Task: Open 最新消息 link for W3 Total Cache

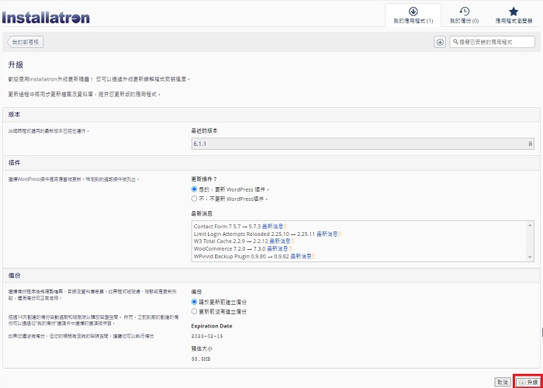Action: click(280, 241)
